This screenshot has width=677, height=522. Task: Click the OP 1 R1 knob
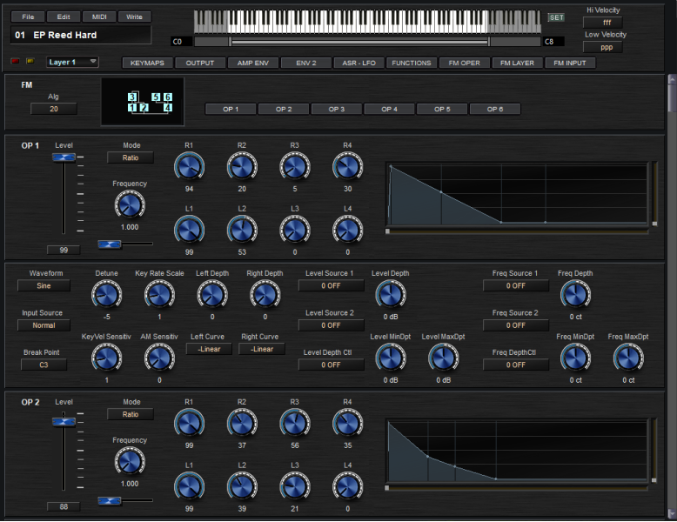click(x=188, y=165)
